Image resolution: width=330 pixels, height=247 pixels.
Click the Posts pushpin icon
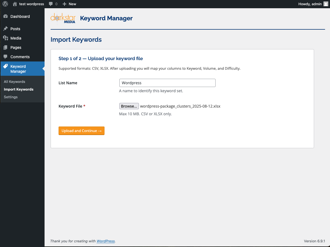tap(6, 29)
